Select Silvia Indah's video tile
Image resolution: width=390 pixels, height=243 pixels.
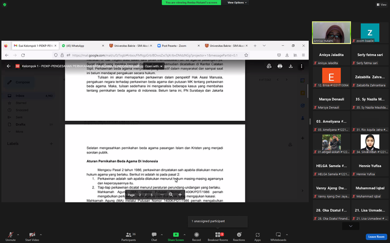370,143
